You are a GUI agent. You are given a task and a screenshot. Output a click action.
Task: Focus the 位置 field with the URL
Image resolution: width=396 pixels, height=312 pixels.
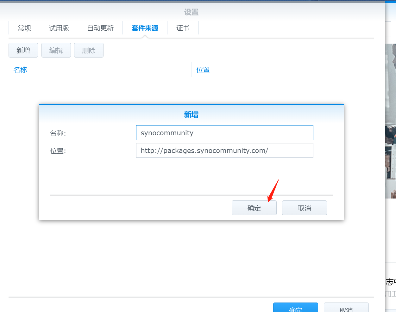click(225, 150)
